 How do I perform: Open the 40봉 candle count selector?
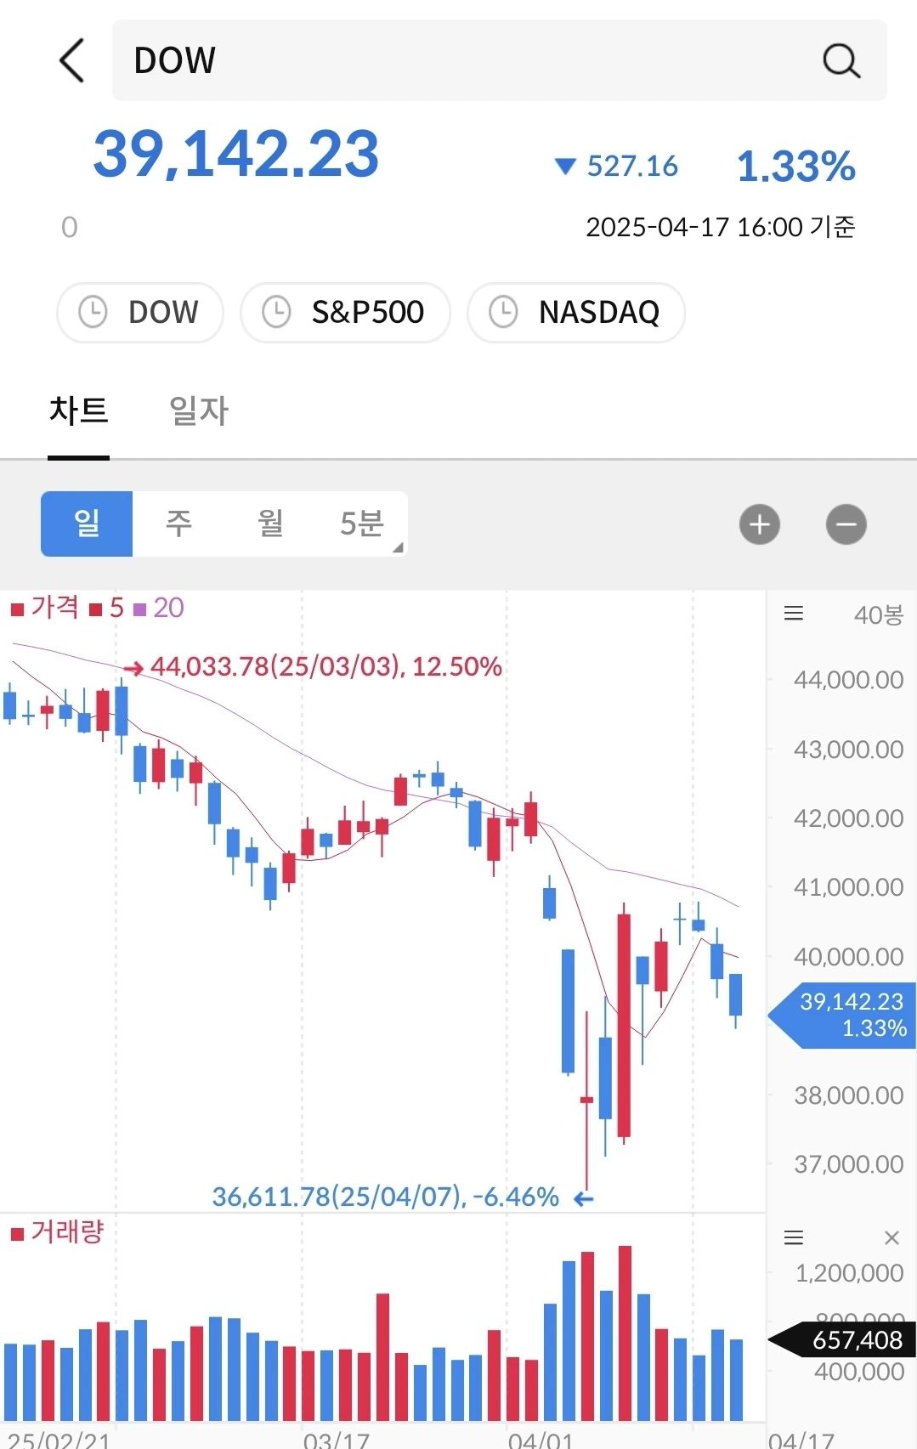pyautogui.click(x=879, y=614)
